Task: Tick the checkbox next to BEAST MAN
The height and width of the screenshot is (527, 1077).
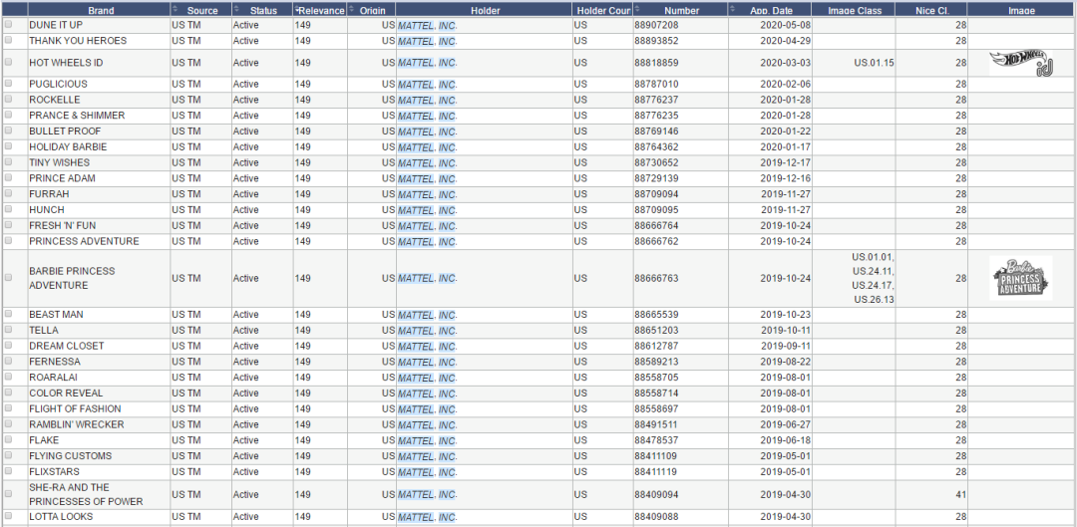Action: tap(9, 314)
